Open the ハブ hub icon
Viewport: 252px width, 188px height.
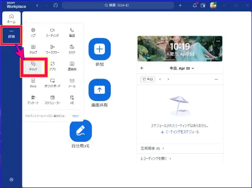tap(33, 32)
